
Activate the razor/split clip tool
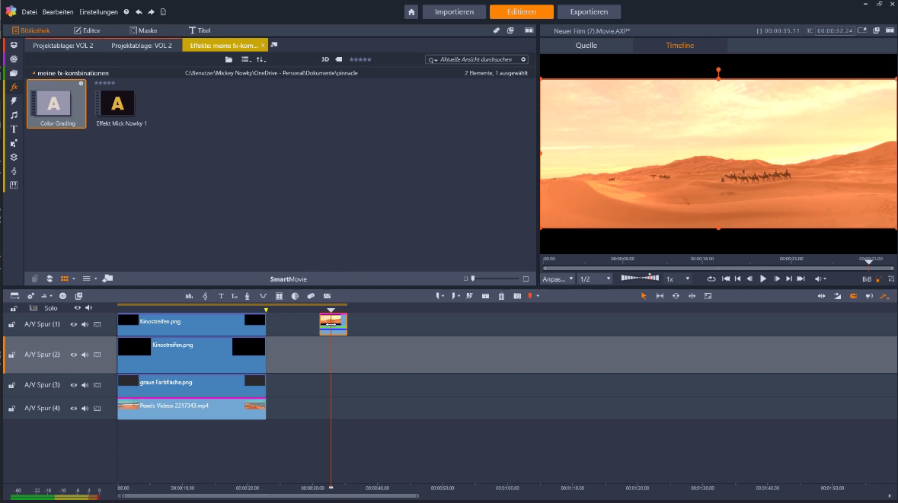pyautogui.click(x=469, y=296)
